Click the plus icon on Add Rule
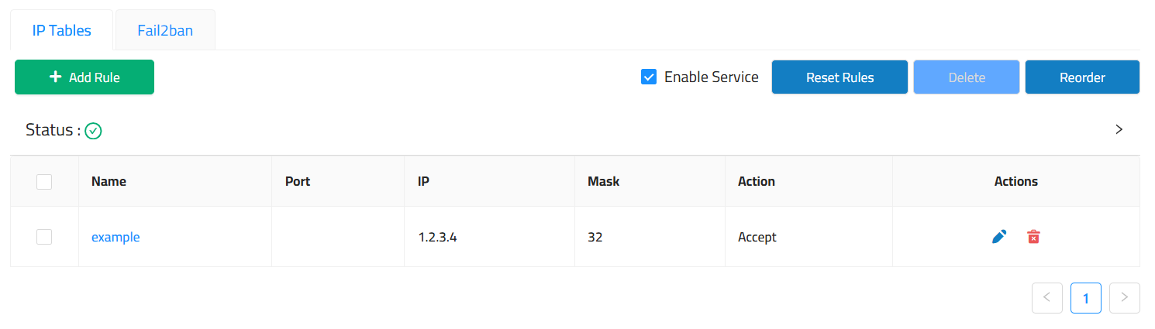 click(55, 77)
